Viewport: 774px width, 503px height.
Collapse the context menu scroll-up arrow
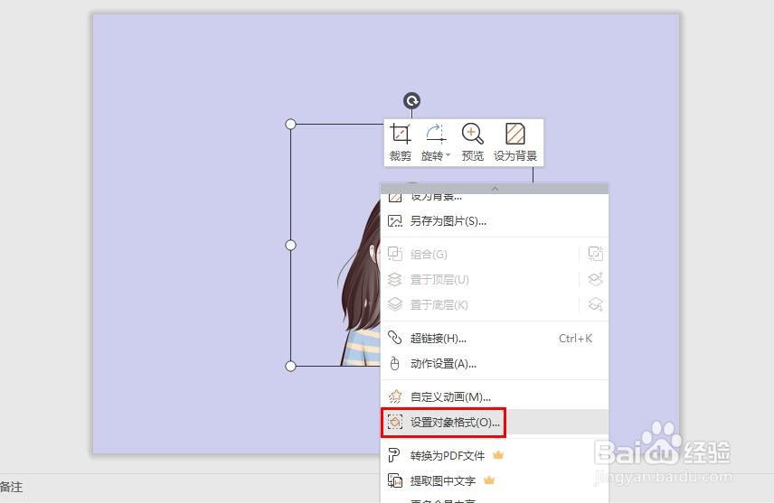pyautogui.click(x=495, y=189)
